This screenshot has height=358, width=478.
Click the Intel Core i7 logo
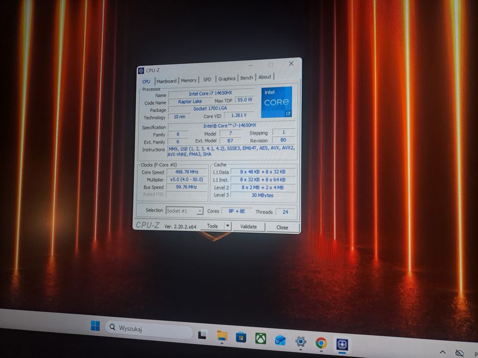click(x=277, y=102)
